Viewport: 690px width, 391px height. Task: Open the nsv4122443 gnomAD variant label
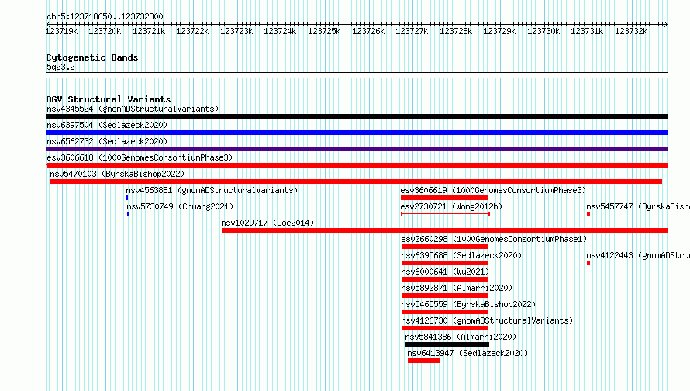pos(638,255)
